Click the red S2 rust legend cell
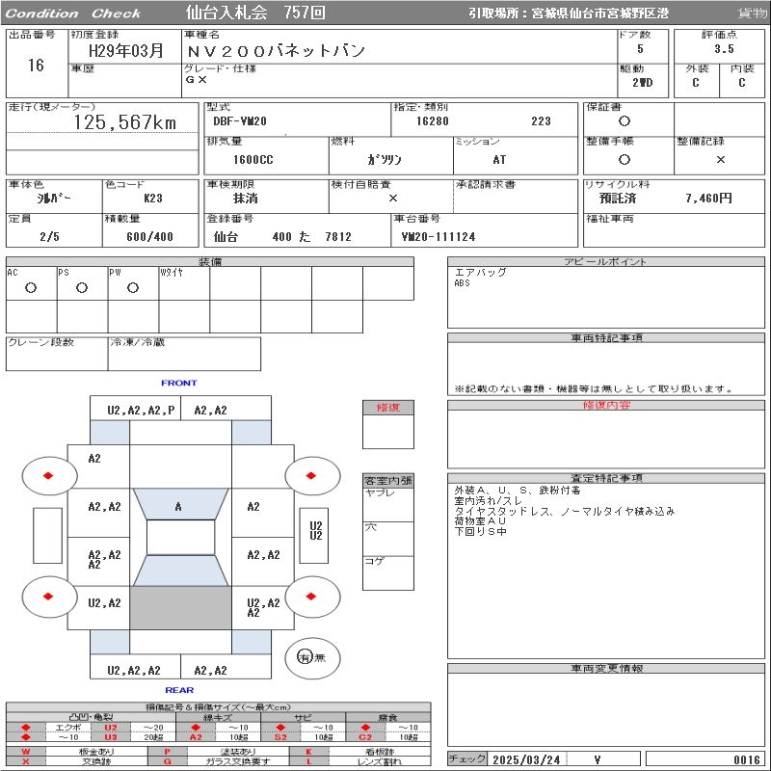This screenshot has height=771, width=771. [x=279, y=737]
